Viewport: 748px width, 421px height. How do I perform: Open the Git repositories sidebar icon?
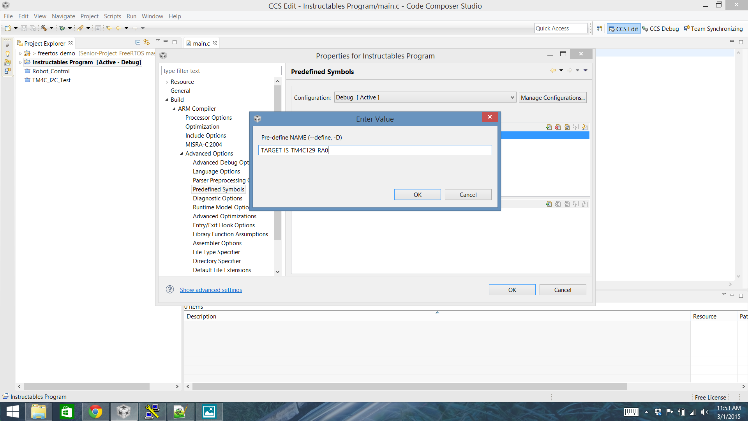(7, 62)
